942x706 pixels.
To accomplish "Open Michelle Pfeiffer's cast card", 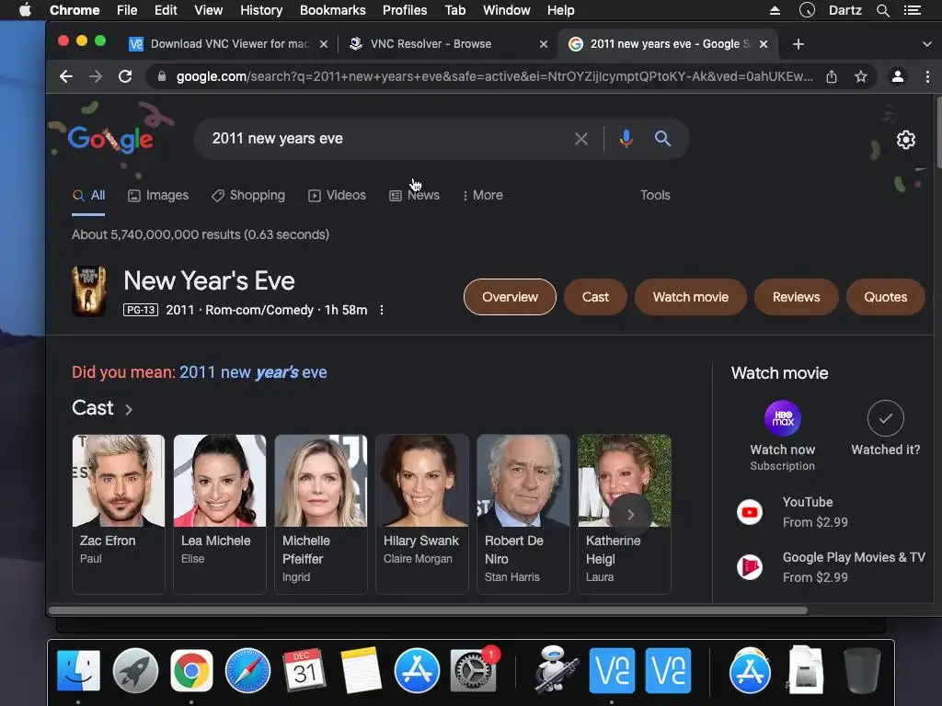I will tap(321, 515).
